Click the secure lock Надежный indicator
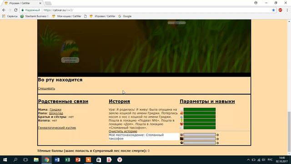The width and height of the screenshot is (291, 164). 31,10
